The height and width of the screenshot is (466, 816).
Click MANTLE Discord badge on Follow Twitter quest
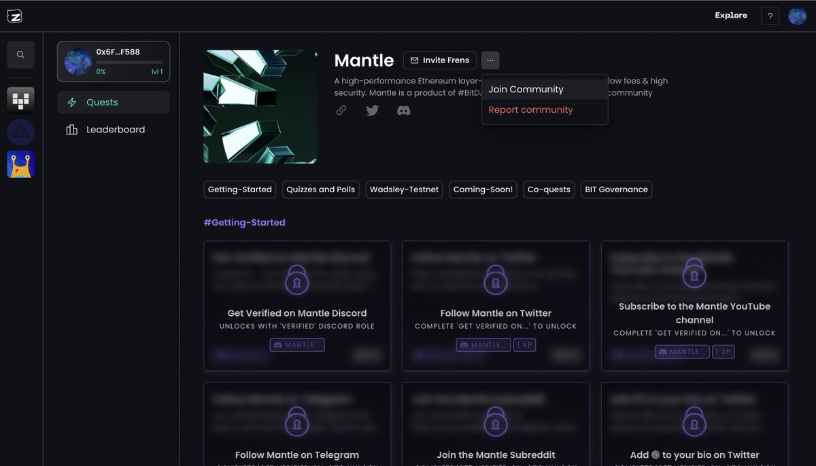483,345
